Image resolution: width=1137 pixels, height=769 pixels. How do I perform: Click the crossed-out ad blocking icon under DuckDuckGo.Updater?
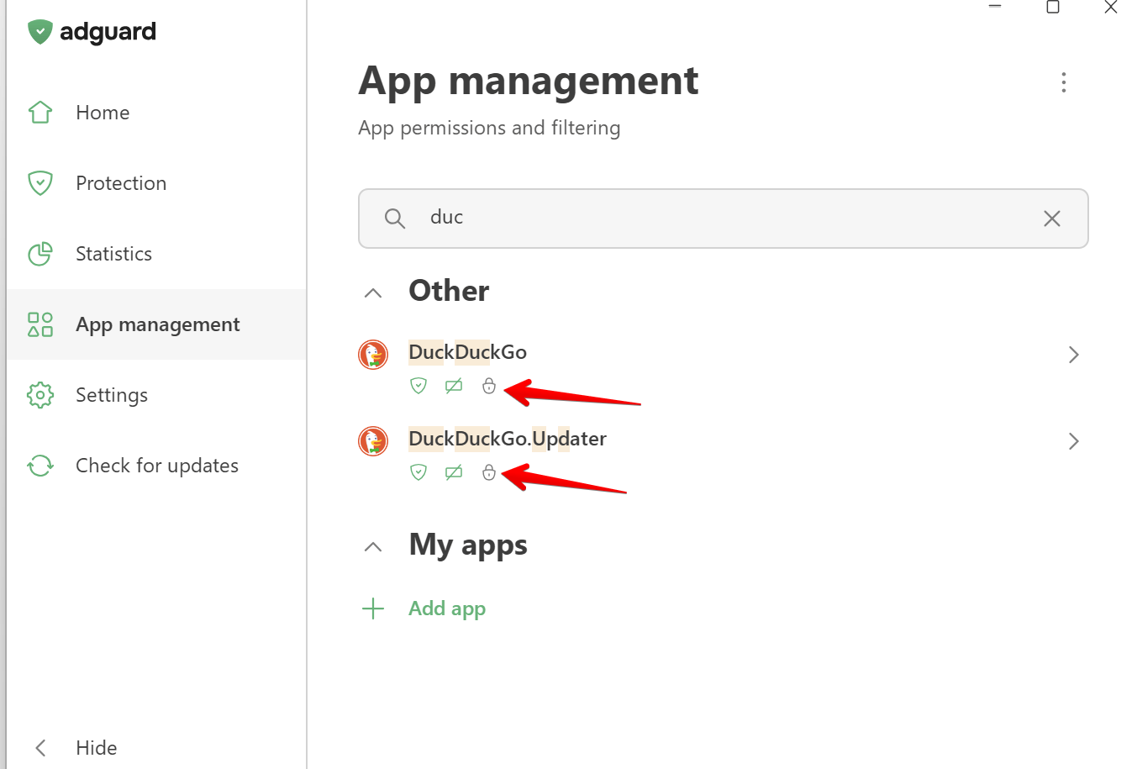coord(454,472)
